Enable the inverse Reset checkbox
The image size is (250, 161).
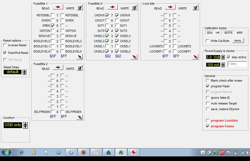click(5, 45)
